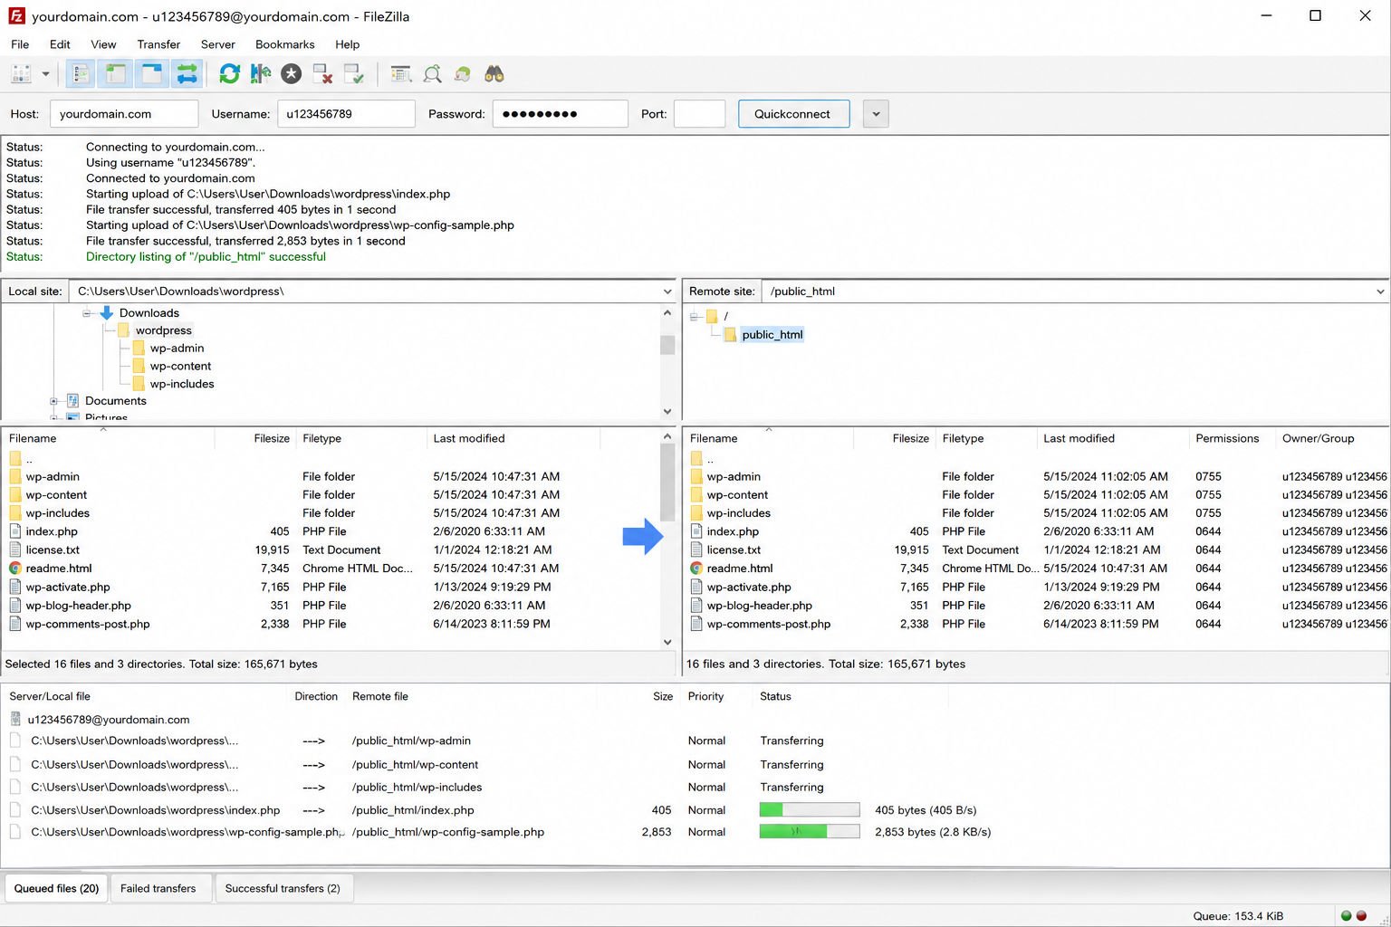Image resolution: width=1391 pixels, height=927 pixels.
Task: Sort remote files by Filetype column
Action: click(985, 438)
